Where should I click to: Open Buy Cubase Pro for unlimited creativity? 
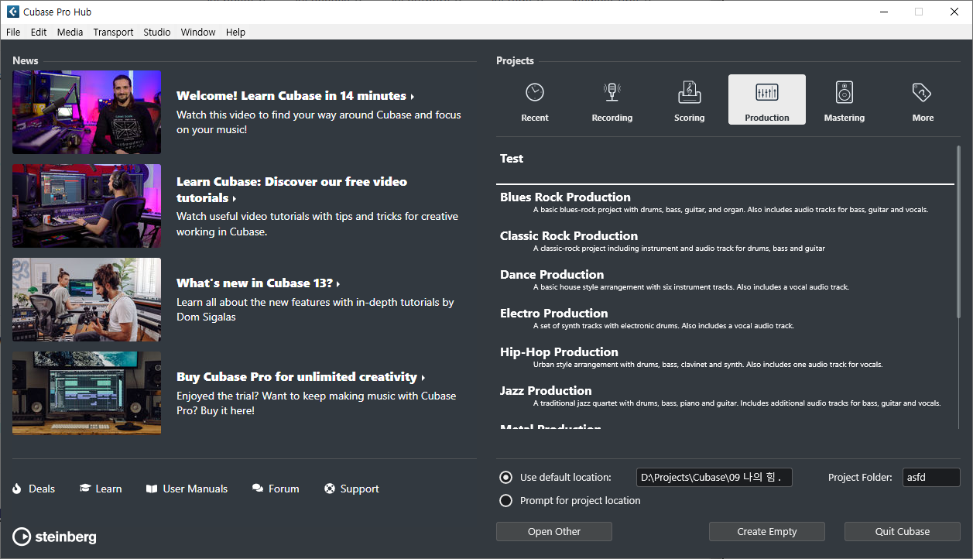[300, 377]
